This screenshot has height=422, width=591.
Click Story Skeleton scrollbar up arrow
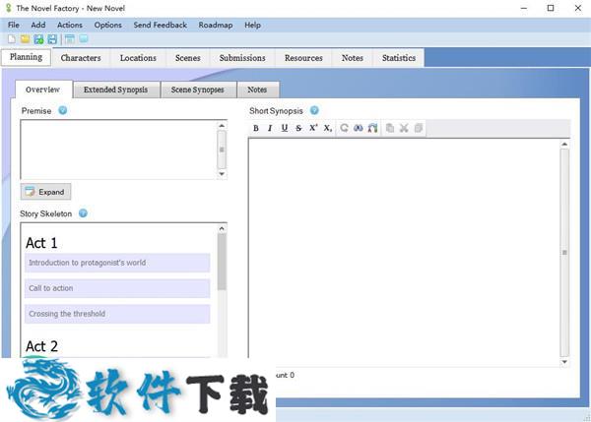tap(222, 228)
